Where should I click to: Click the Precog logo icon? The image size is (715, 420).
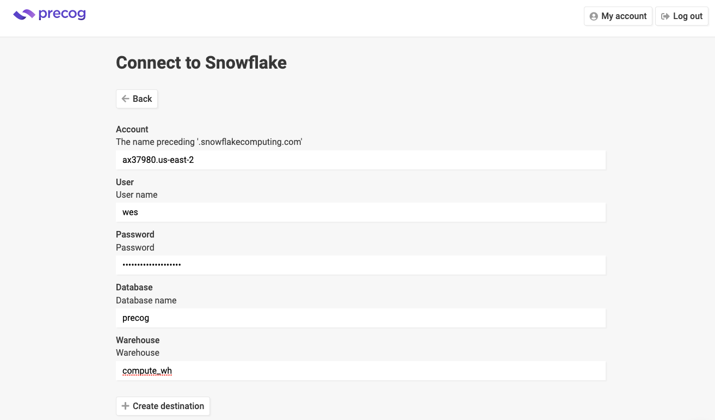24,15
